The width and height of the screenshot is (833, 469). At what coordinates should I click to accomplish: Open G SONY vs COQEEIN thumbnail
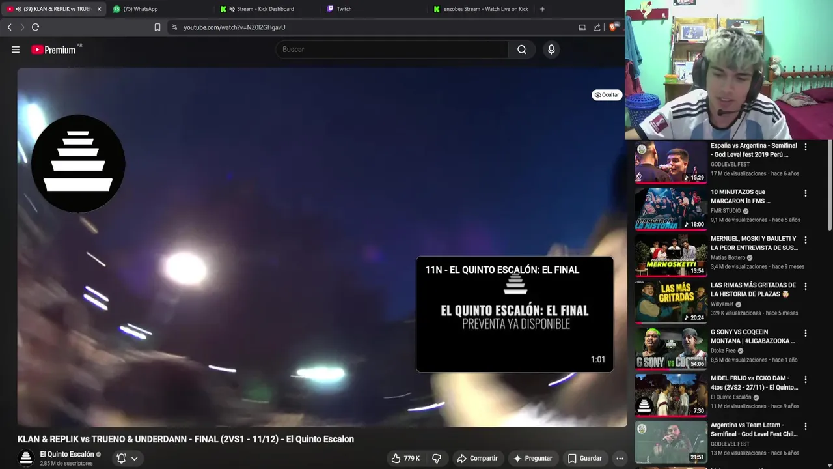(x=671, y=349)
